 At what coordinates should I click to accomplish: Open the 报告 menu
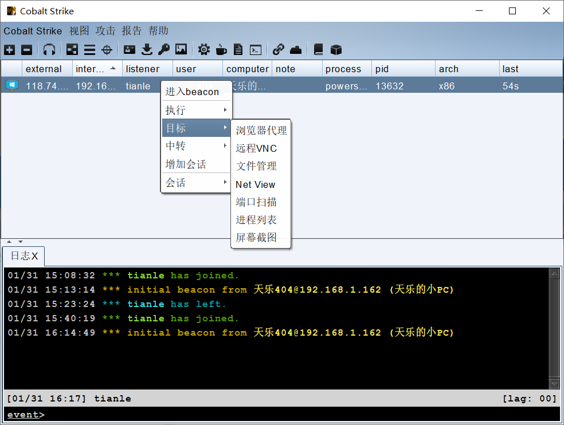(132, 31)
